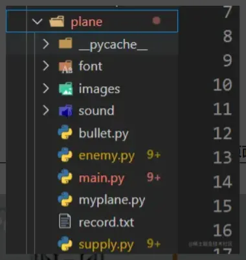The height and width of the screenshot is (260, 246).
Task: Click line number 16 in gutter
Action: coord(223,230)
